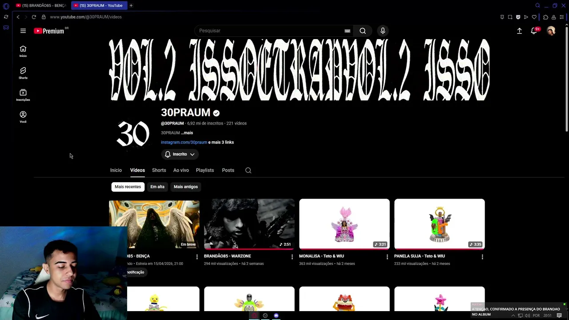Open more options for BRANDÃO85 - WARZONE

[x=292, y=257]
